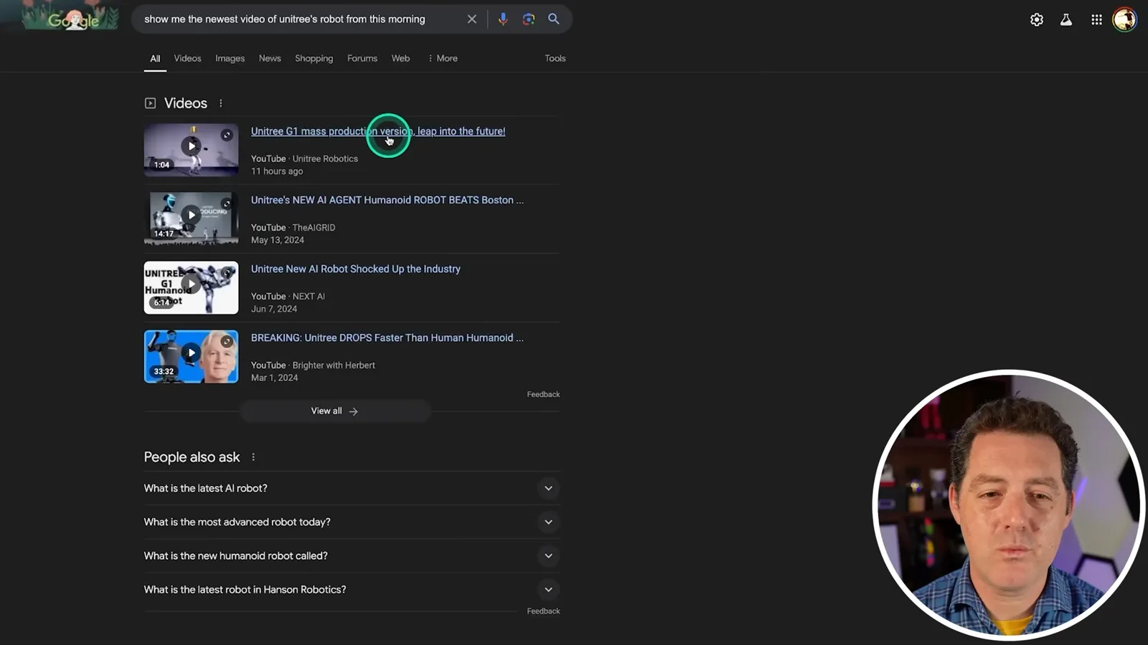Click View all videos button
The height and width of the screenshot is (645, 1148).
pos(334,411)
